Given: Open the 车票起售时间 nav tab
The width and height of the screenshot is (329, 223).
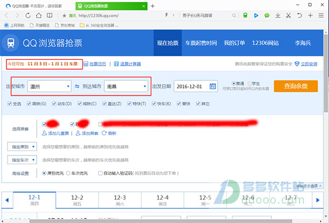Looking at the screenshot, I should 201,43.
